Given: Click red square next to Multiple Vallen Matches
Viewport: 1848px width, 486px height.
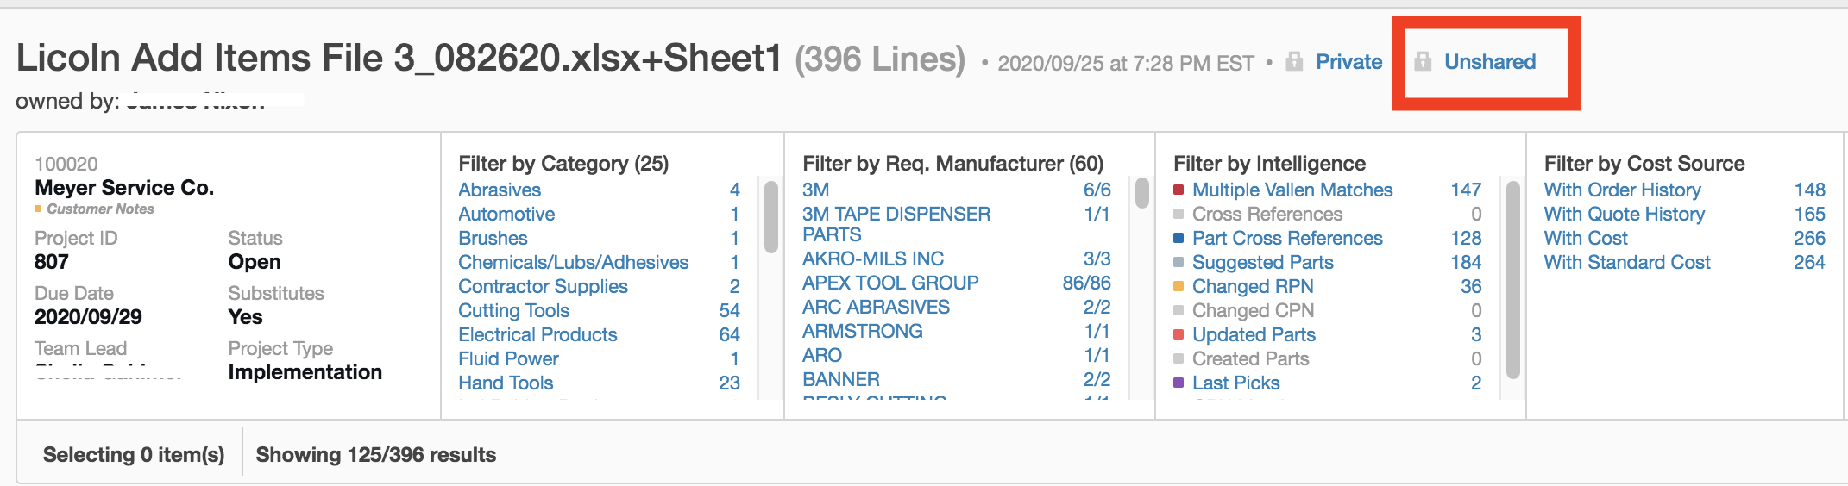Looking at the screenshot, I should (x=1179, y=190).
